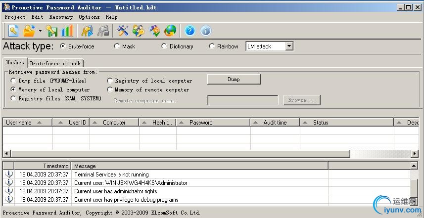Image resolution: width=424 pixels, height=218 pixels.
Task: Start recovery with the keys-and-play icon
Action: [x=88, y=31]
